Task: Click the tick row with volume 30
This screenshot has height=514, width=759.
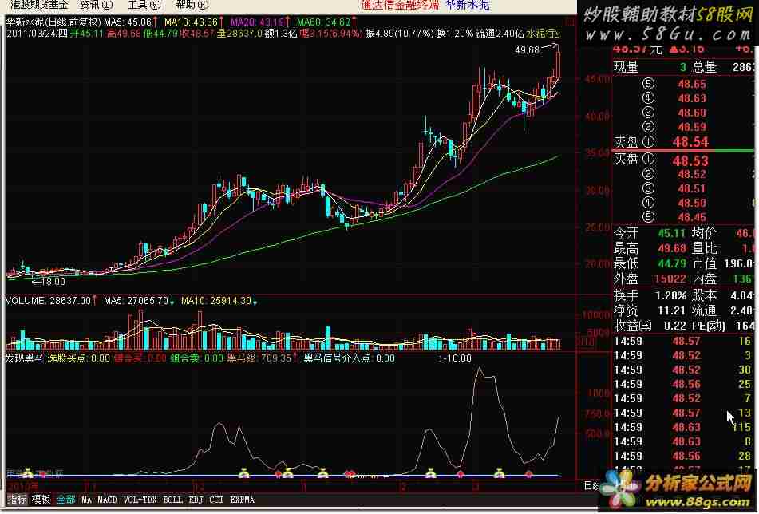Action: pos(682,370)
